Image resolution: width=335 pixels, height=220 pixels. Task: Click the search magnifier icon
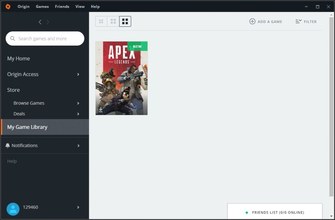coord(13,39)
